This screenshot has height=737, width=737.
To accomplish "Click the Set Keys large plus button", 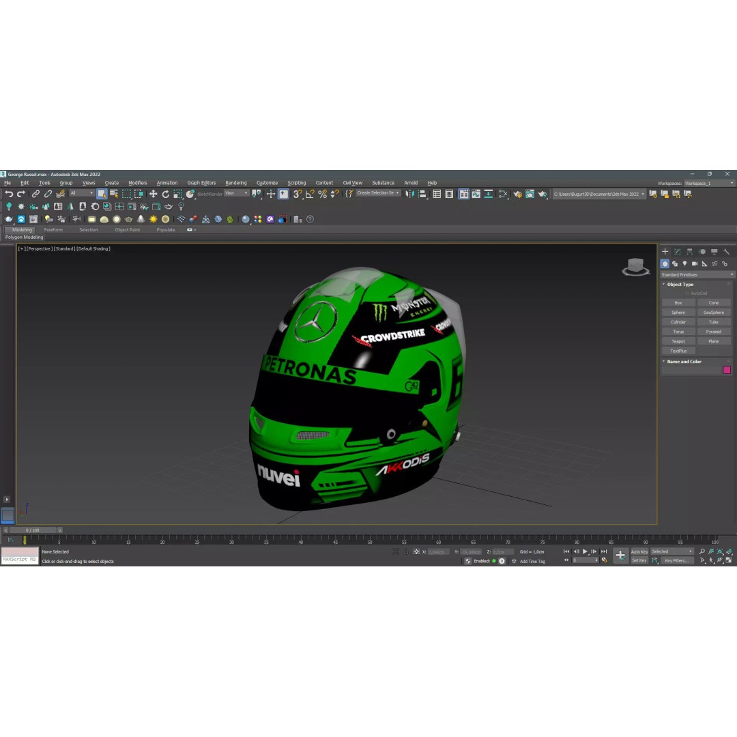I will [620, 555].
